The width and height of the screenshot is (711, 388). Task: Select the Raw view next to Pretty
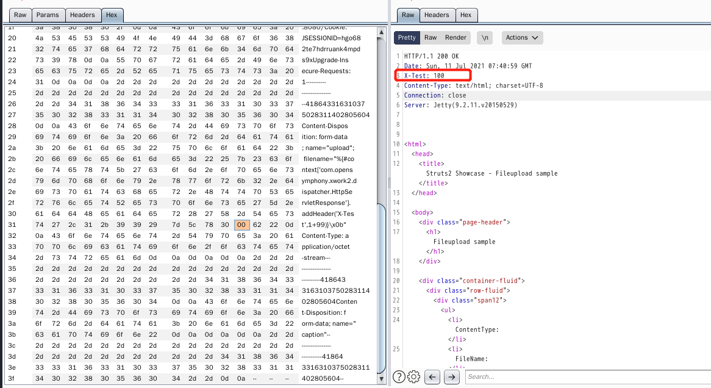[x=431, y=37]
